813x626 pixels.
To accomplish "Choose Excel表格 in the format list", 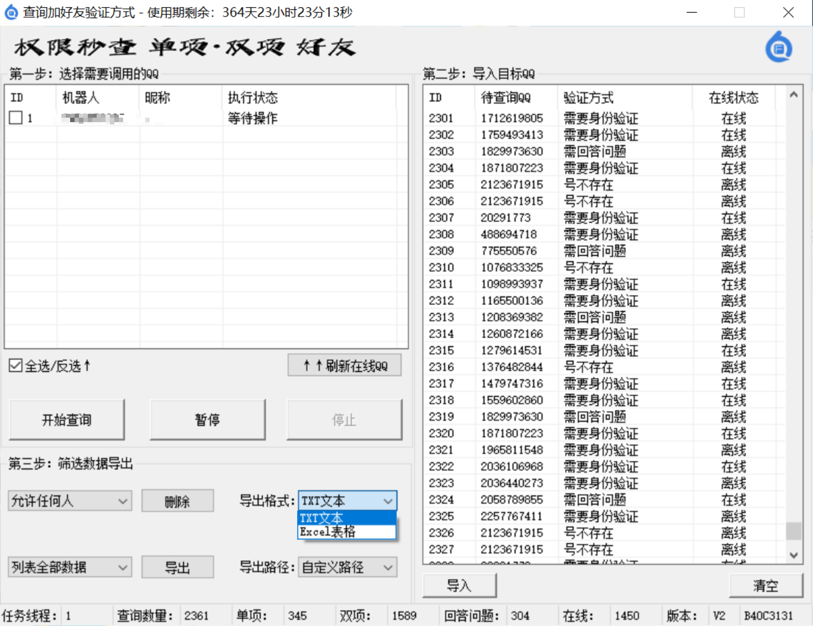I will (347, 532).
